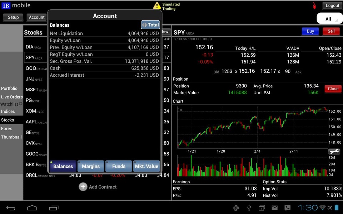Tap the plus icon for Add Contract
This screenshot has height=214, width=343.
[x=83, y=187]
